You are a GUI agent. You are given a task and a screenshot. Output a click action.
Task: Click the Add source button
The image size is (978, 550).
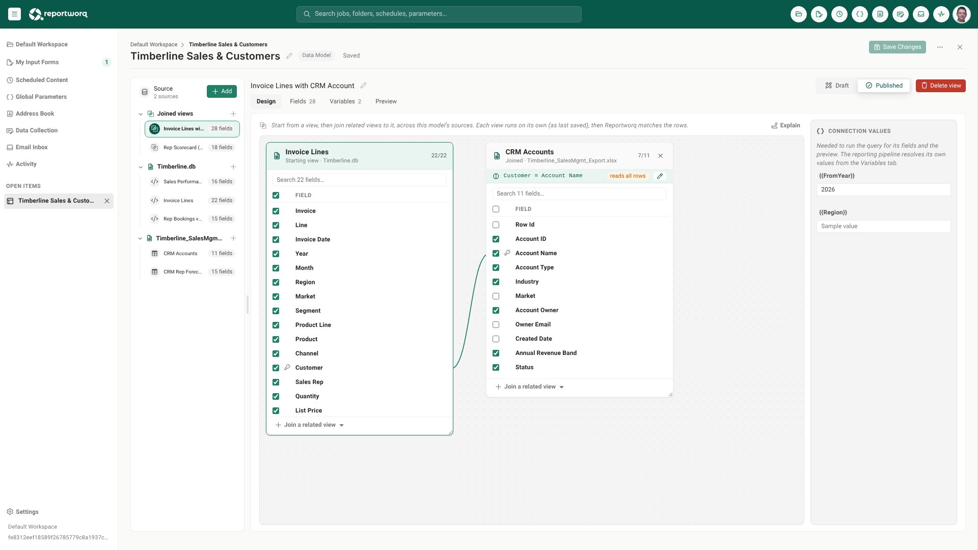pyautogui.click(x=222, y=91)
